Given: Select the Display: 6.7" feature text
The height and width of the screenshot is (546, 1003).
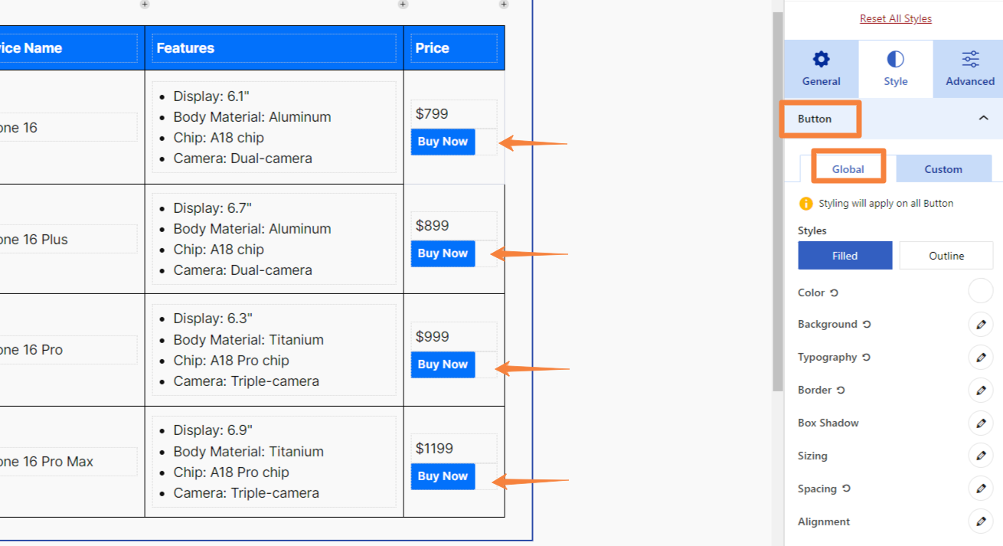Looking at the screenshot, I should point(212,208).
